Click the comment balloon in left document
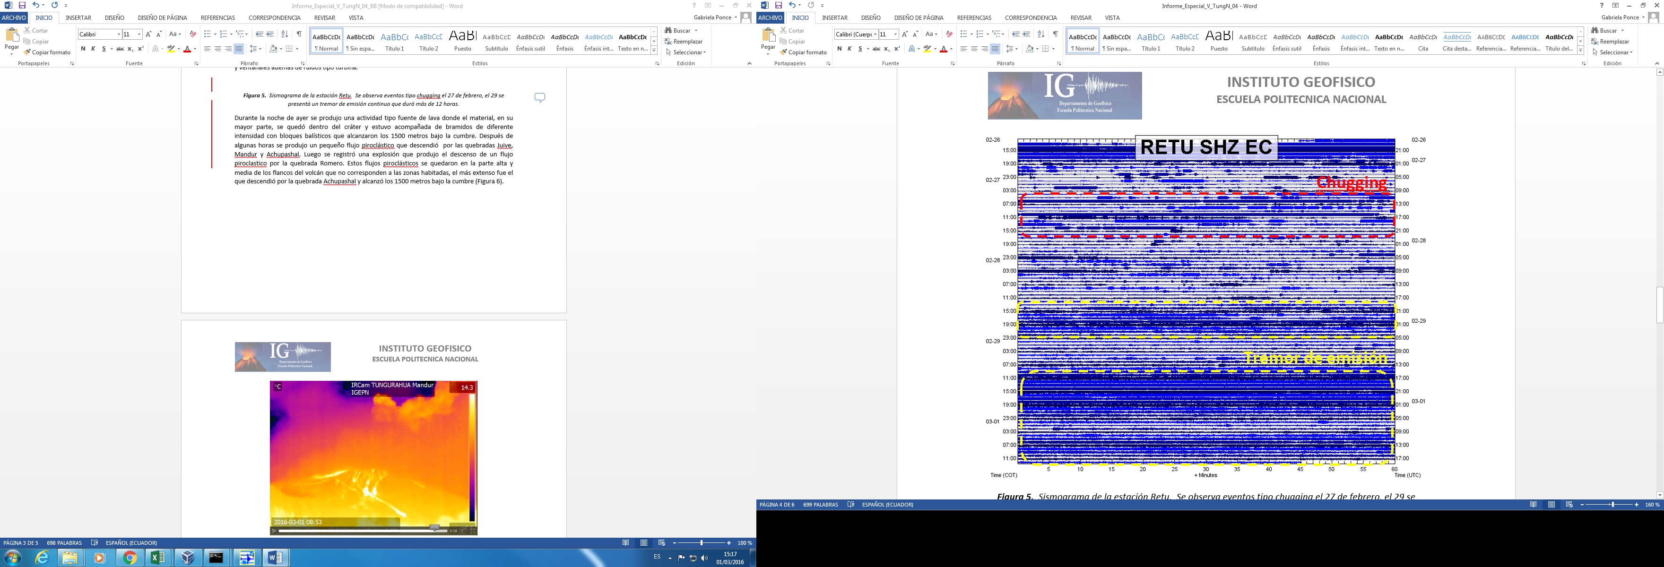The height and width of the screenshot is (567, 1664). point(540,97)
